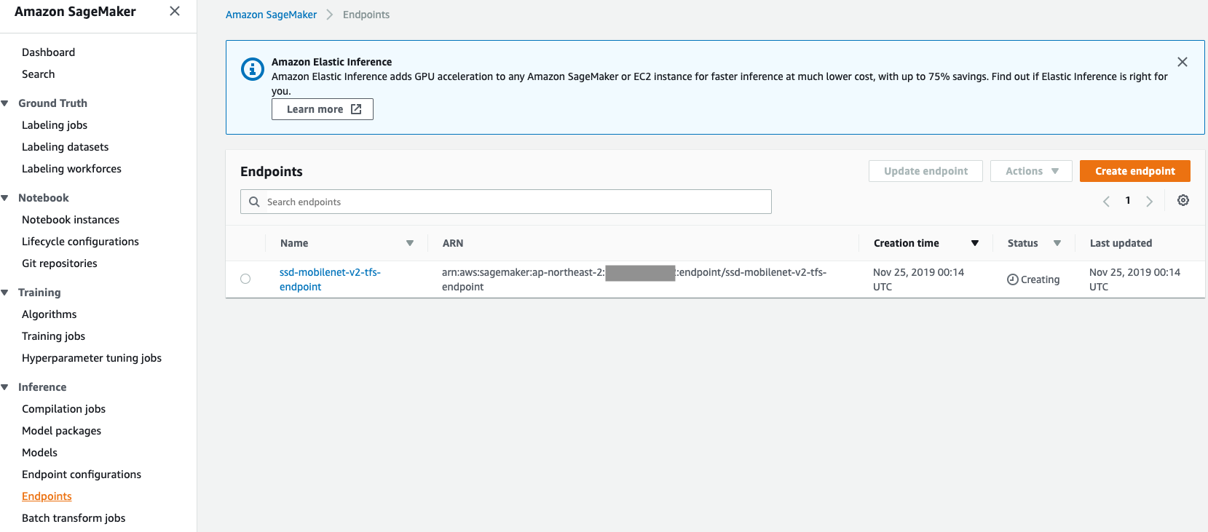Focus the Search endpoints field
Image resolution: width=1208 pixels, height=532 pixels.
[506, 202]
